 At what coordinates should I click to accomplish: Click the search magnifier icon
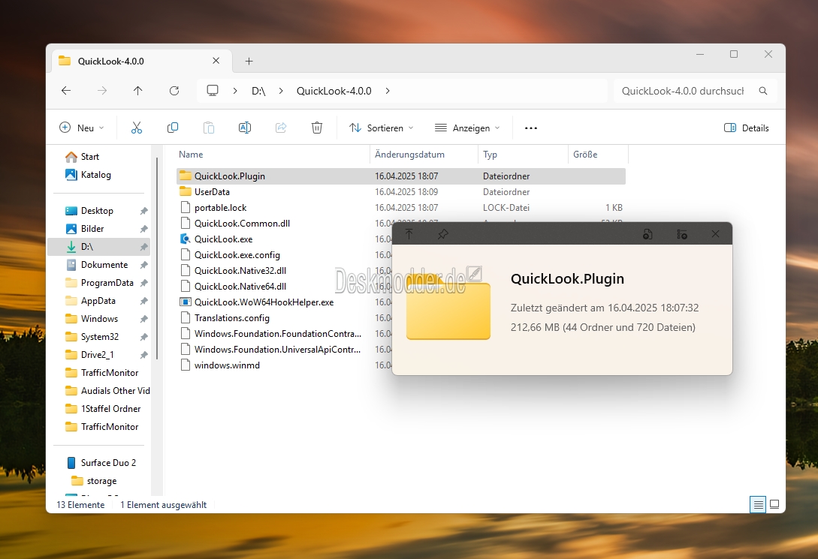[x=763, y=91]
